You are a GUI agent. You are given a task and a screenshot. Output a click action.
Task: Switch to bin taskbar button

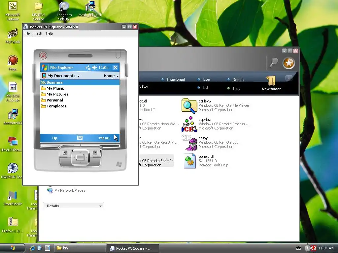pyautogui.click(x=80, y=248)
